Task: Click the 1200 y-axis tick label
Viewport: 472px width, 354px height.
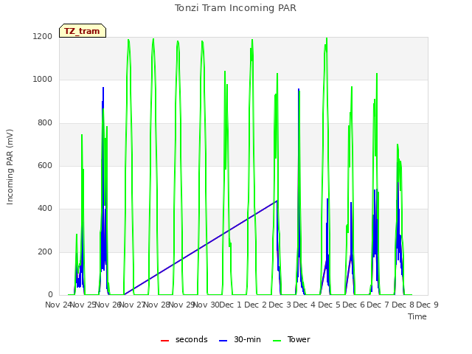Action: (43, 37)
